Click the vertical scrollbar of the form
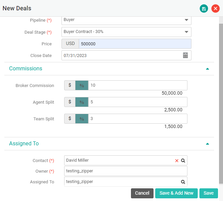Screen dimensions: 223x201 (221, 100)
